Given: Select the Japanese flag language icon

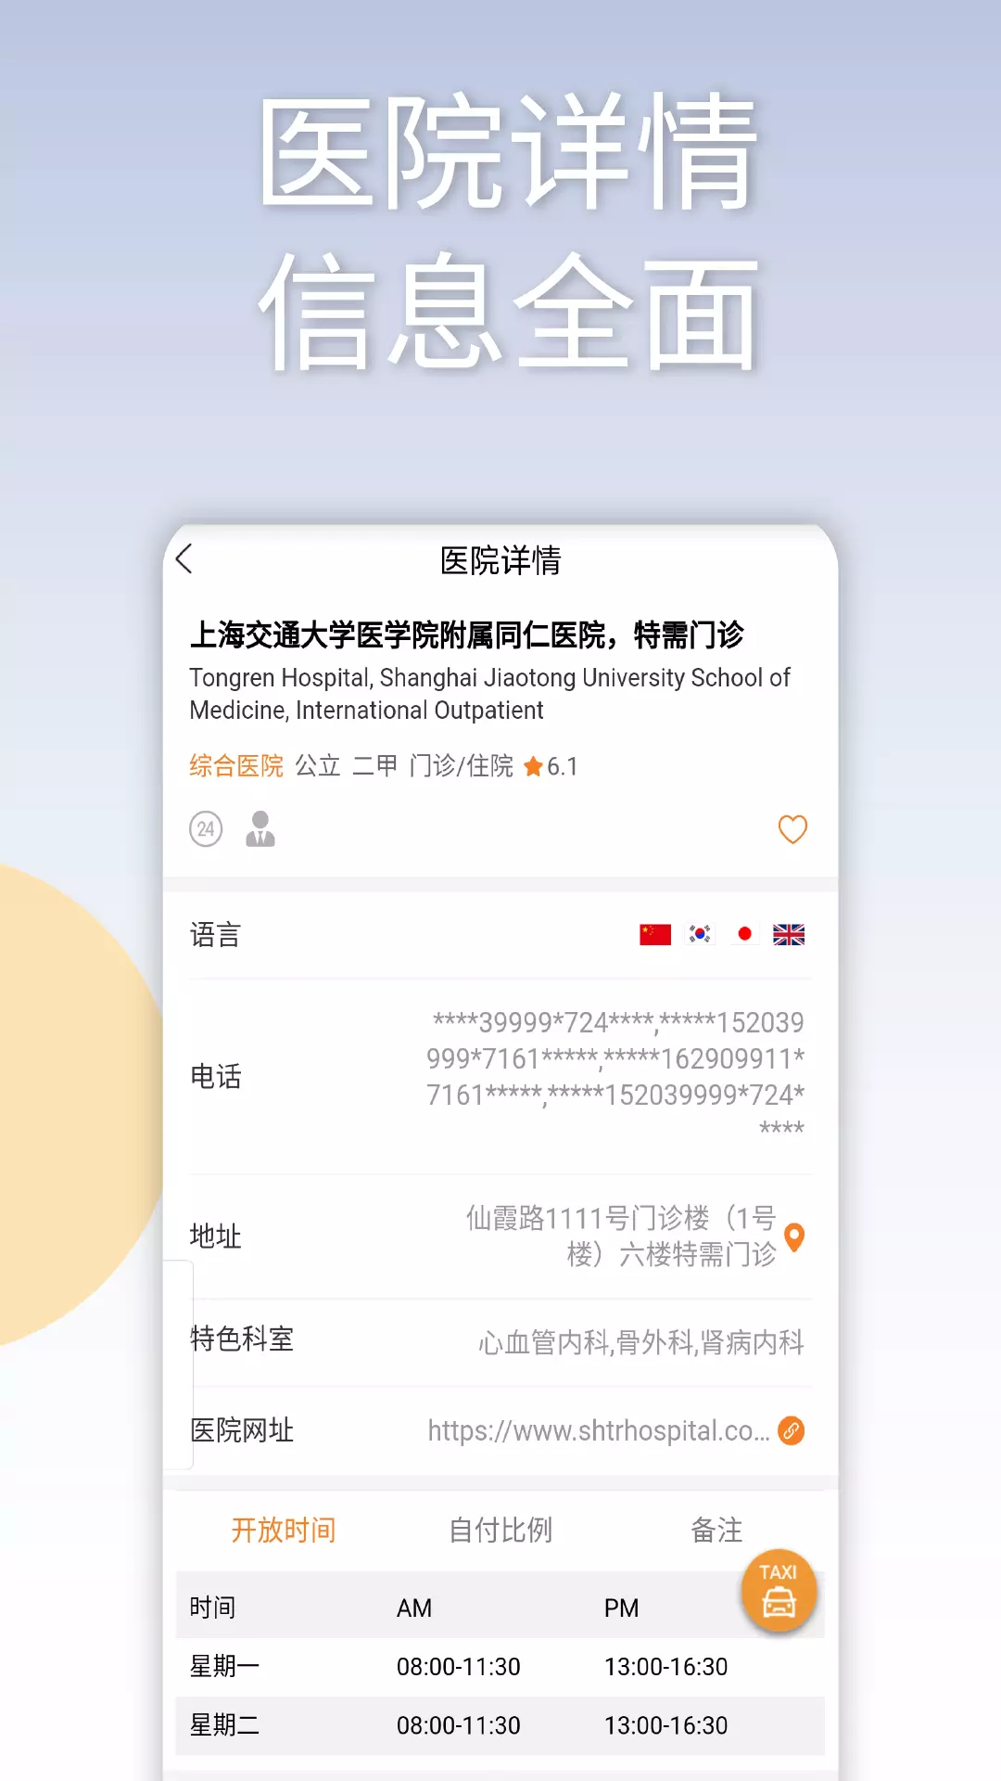Looking at the screenshot, I should [744, 934].
